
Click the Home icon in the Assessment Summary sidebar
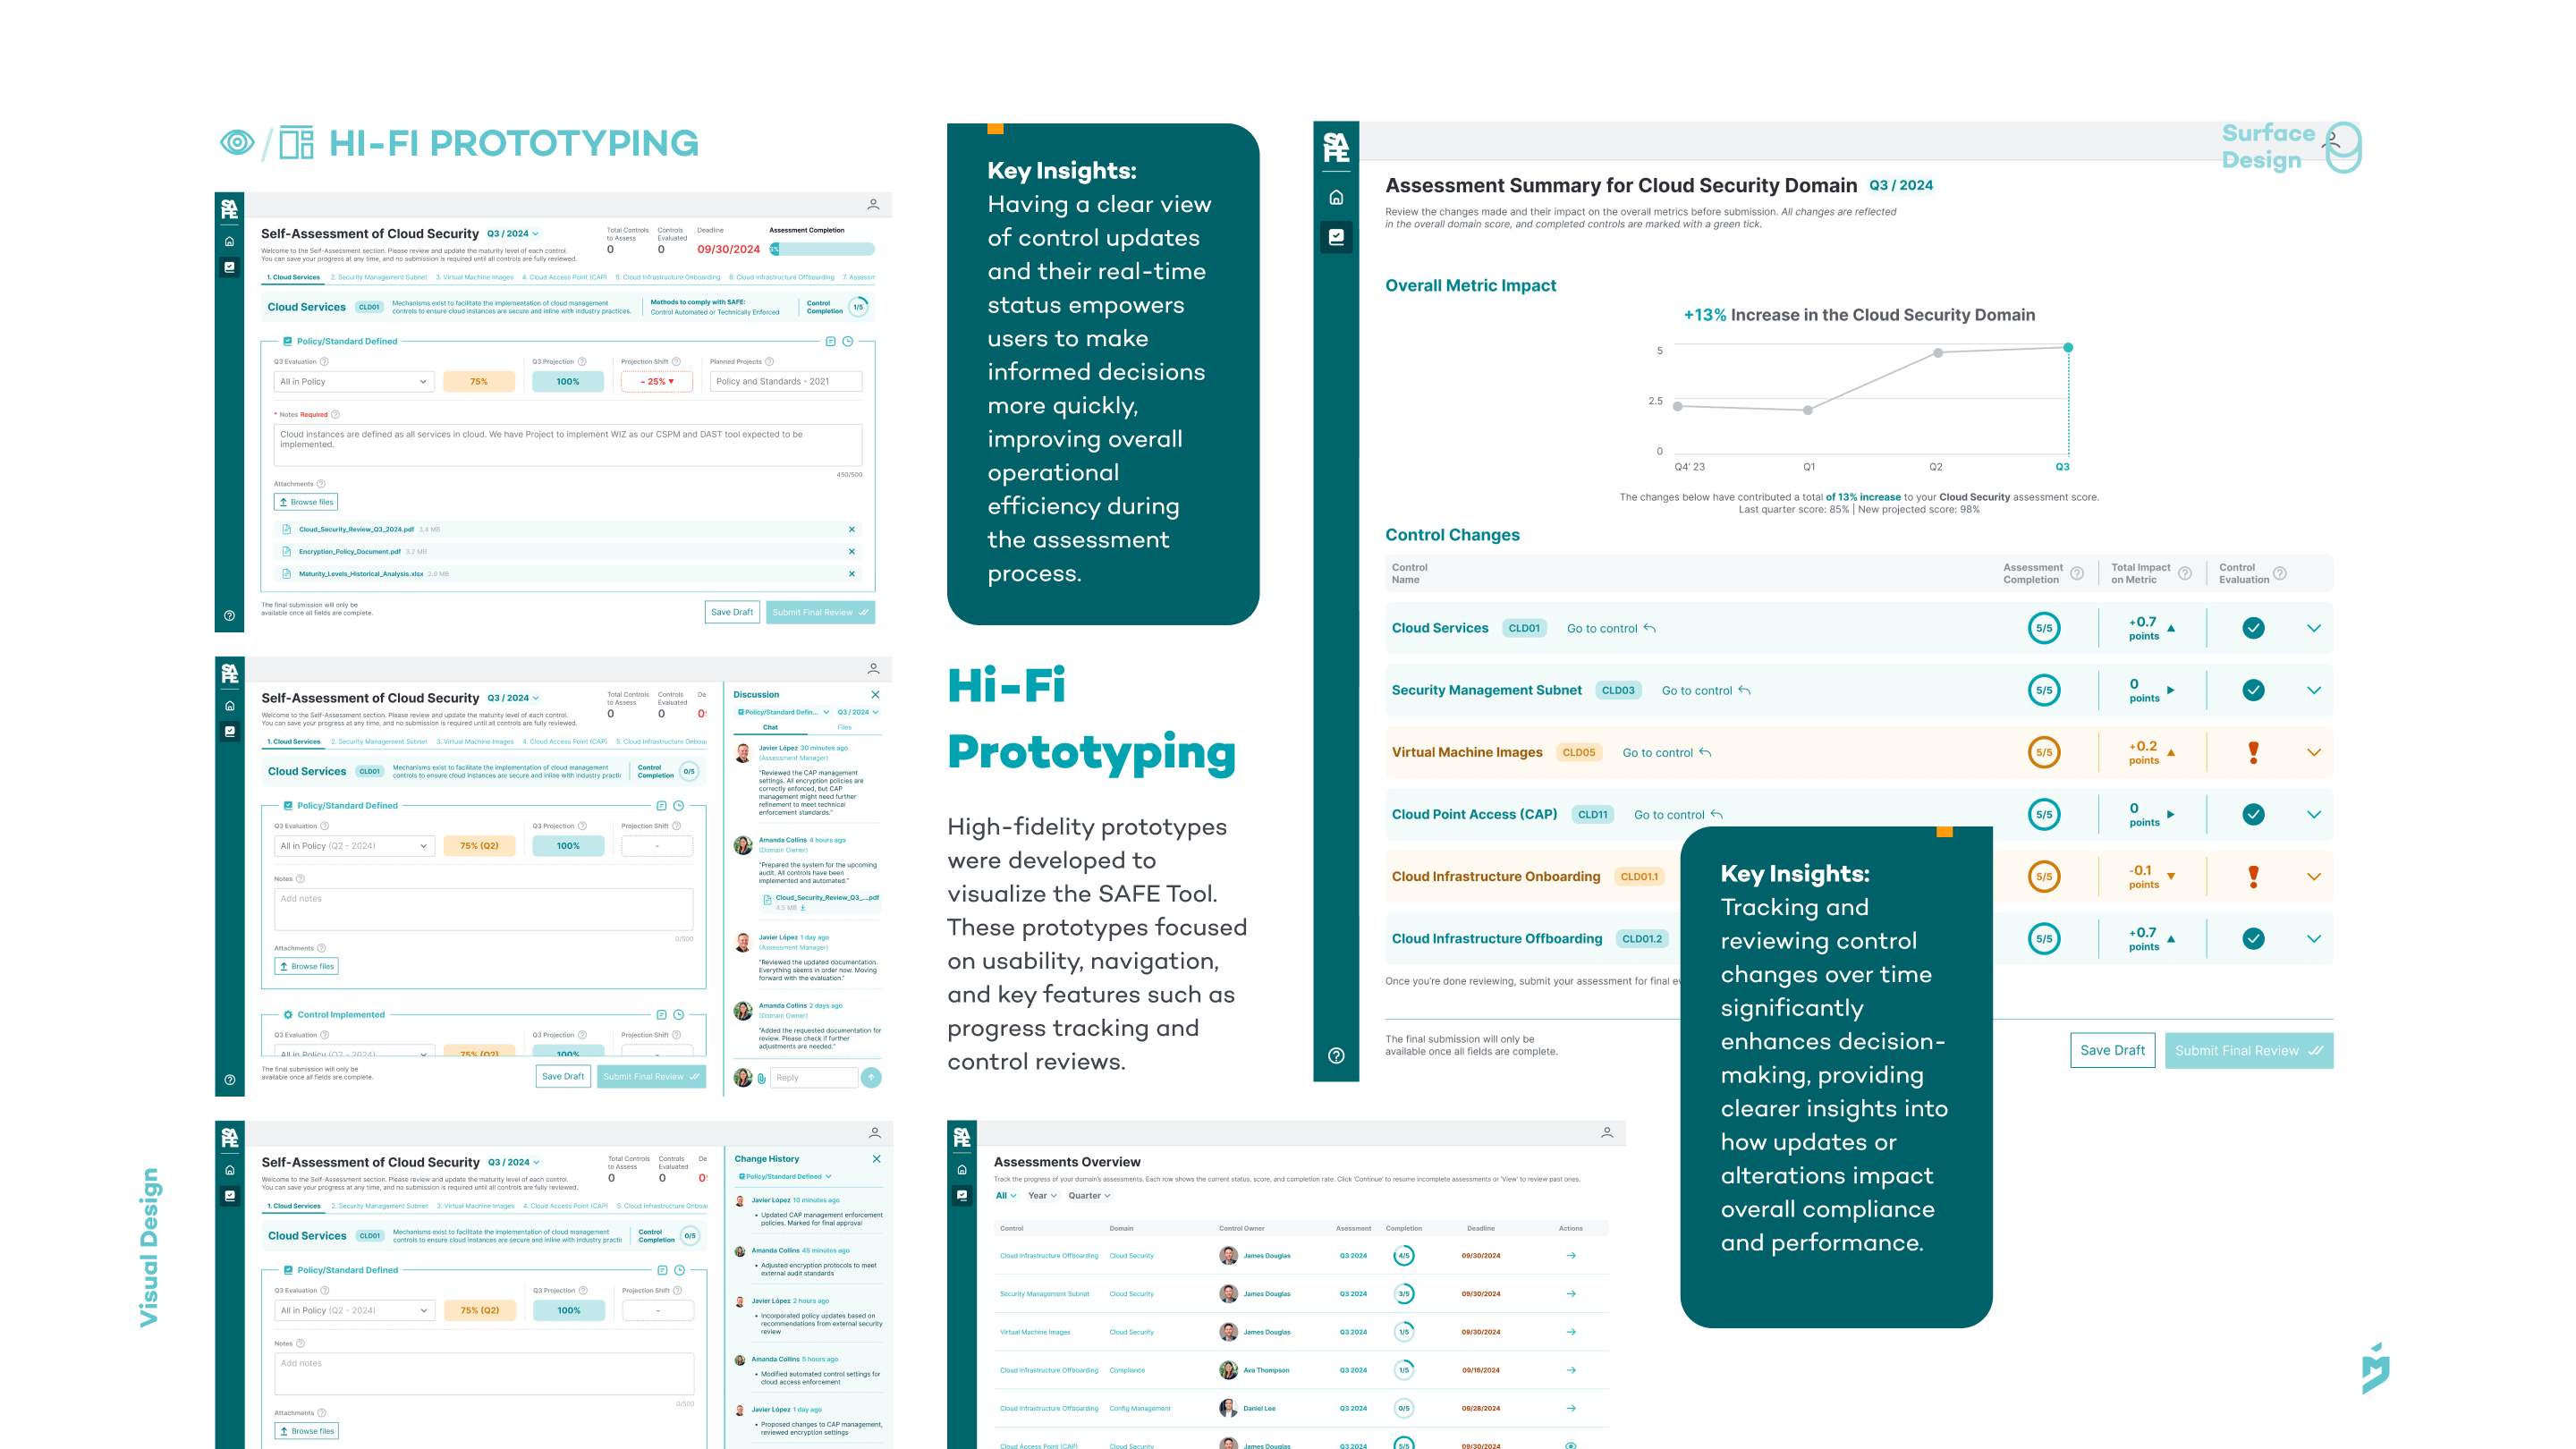click(1336, 197)
